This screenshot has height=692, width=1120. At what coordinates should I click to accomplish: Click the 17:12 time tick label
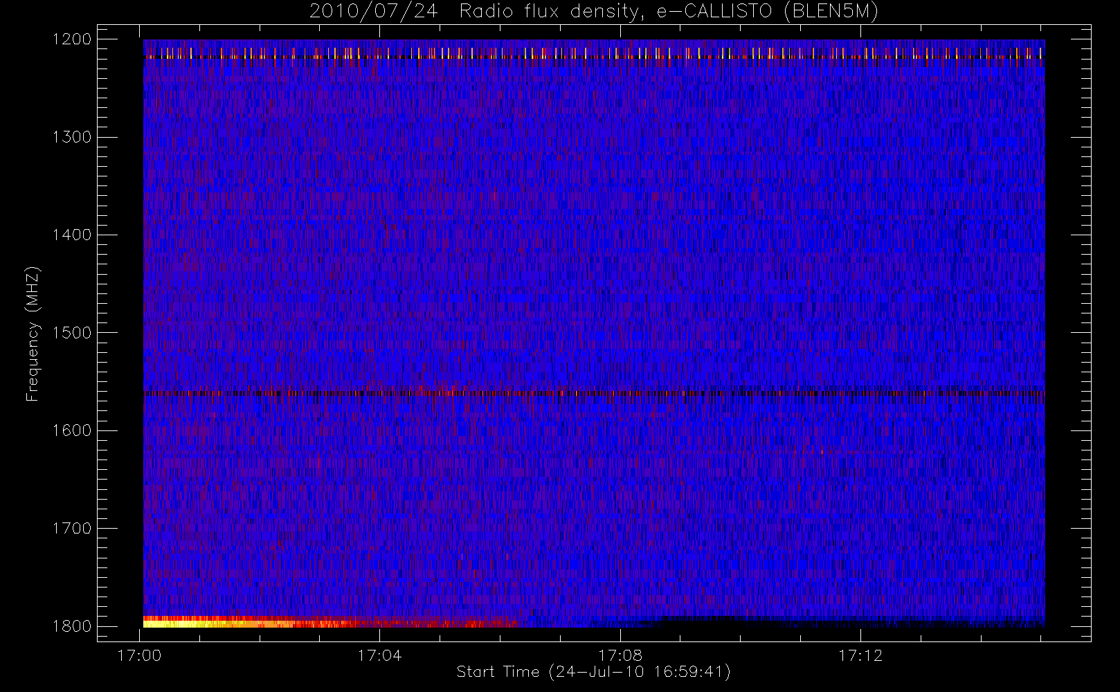pyautogui.click(x=860, y=655)
